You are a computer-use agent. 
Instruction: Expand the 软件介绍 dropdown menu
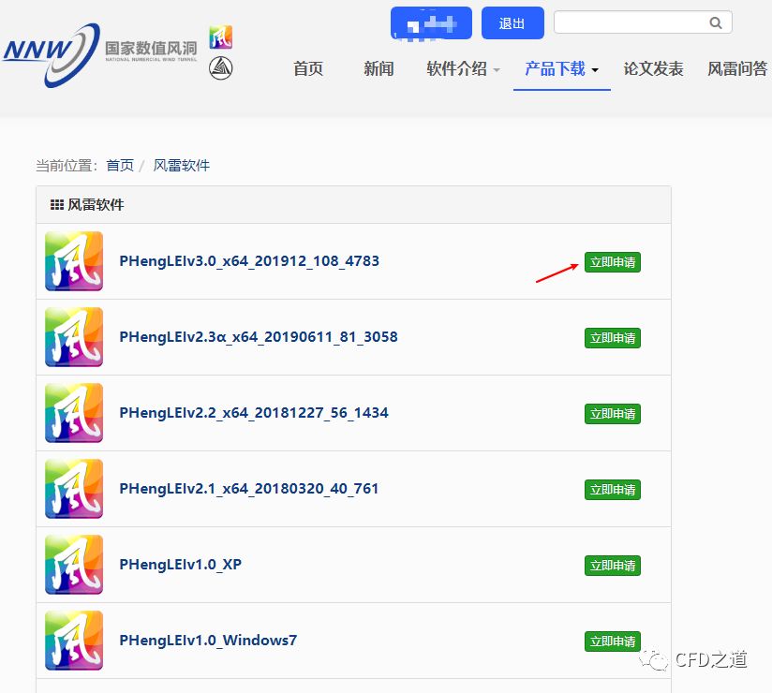pyautogui.click(x=464, y=69)
